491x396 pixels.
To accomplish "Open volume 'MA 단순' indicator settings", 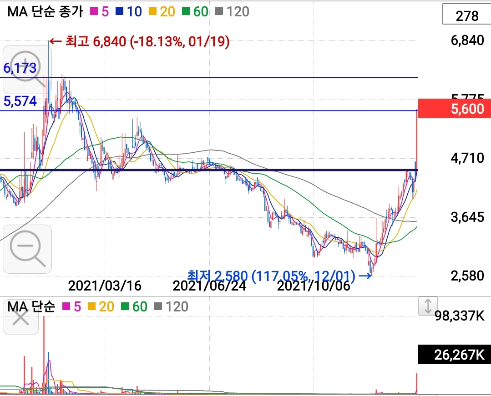I will (31, 306).
